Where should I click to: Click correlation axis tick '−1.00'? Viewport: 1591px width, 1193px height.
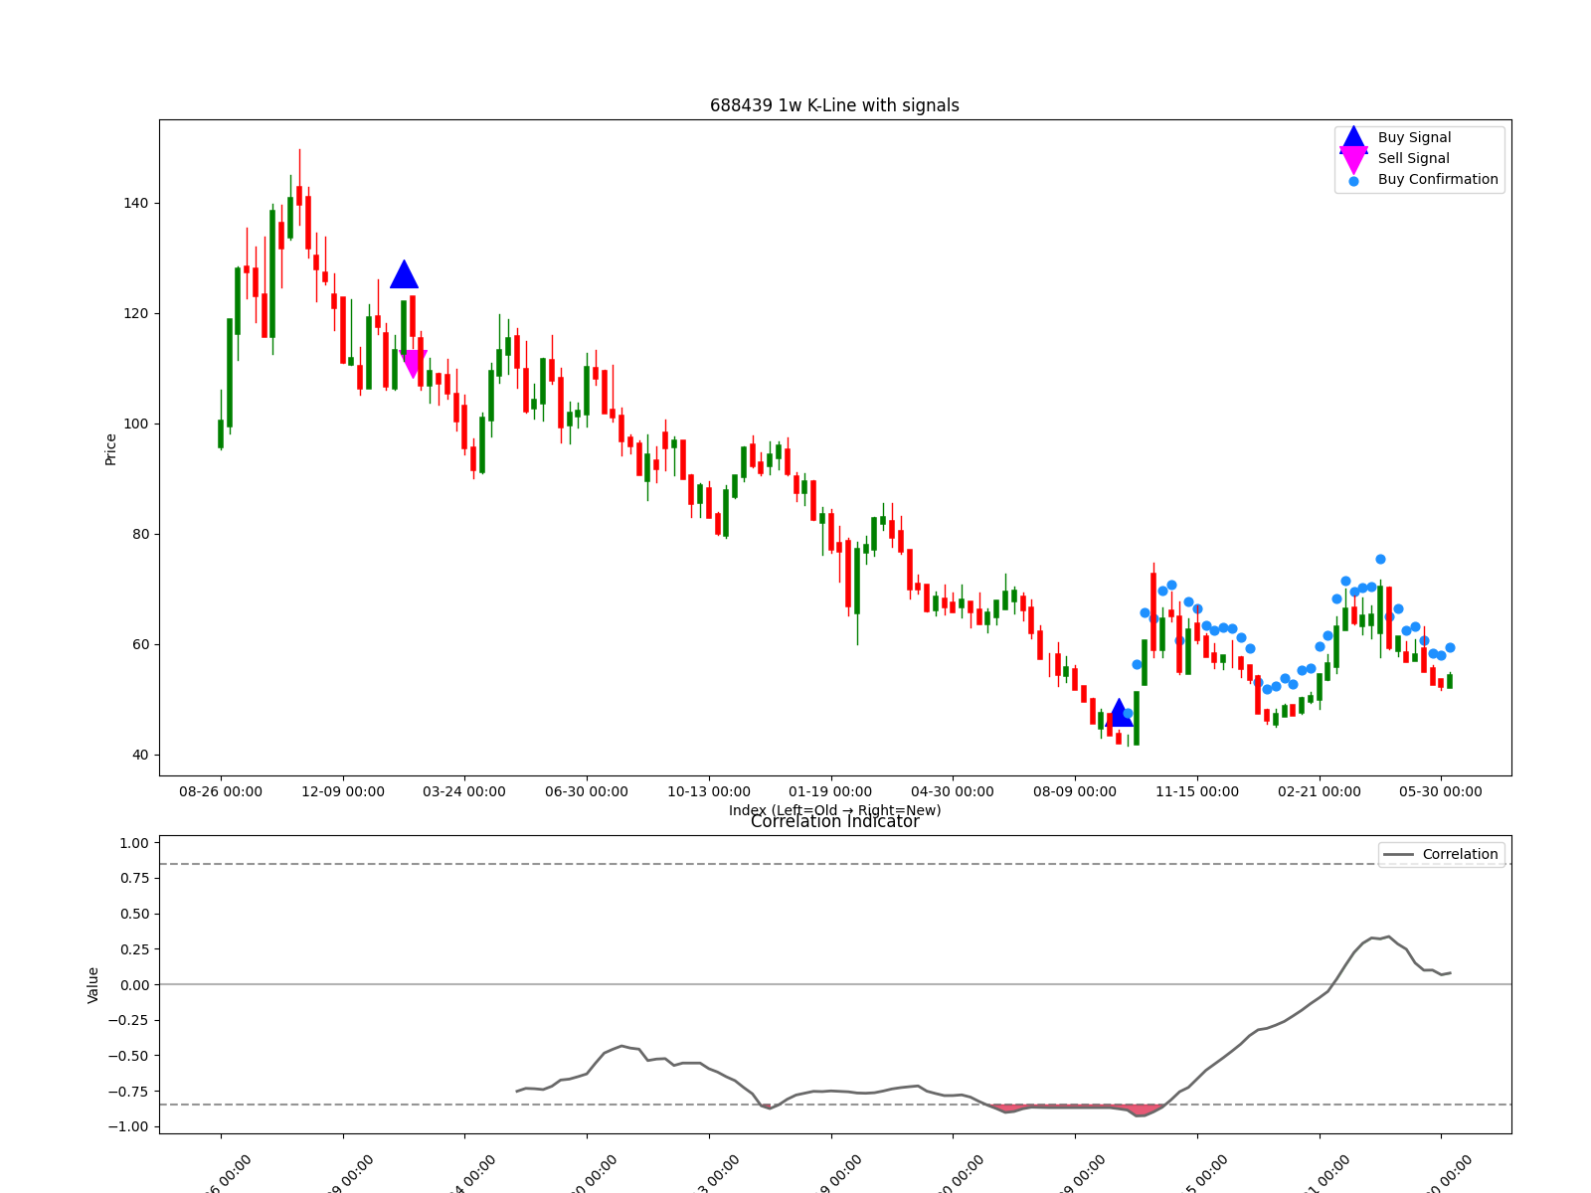[x=129, y=1126]
